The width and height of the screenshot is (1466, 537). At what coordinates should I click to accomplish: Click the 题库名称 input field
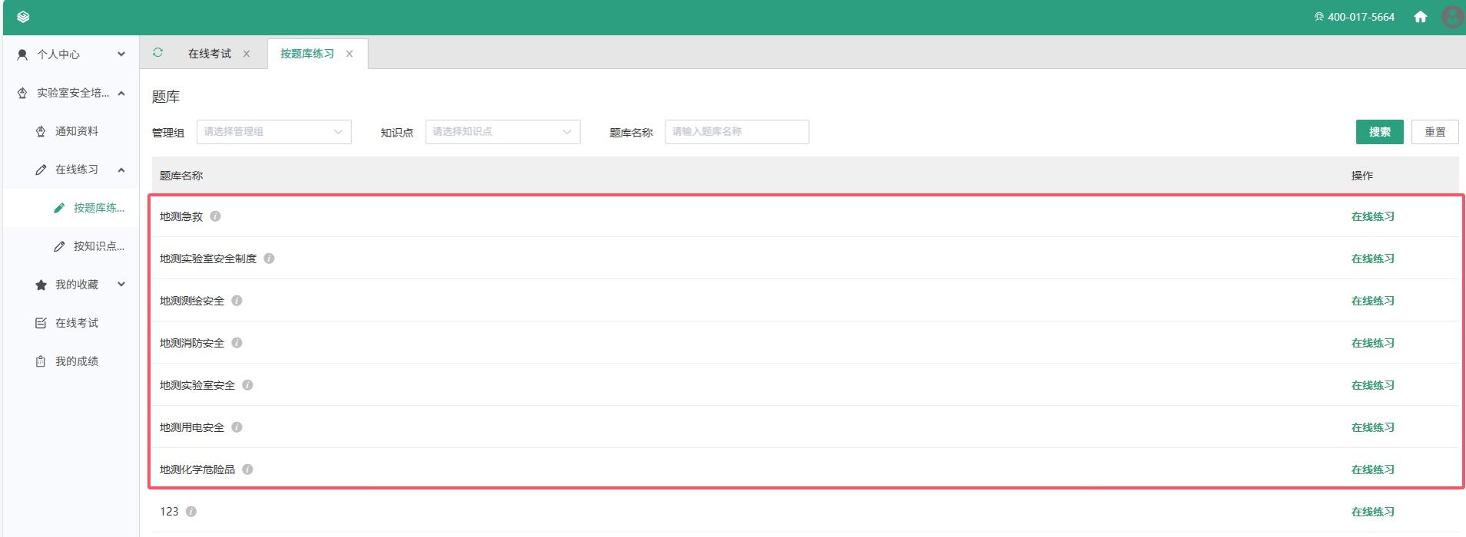click(x=736, y=132)
